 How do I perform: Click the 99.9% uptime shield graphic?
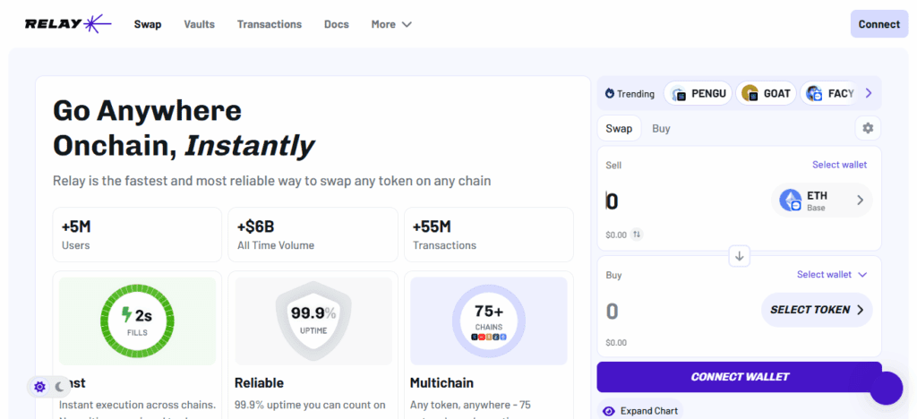313,321
